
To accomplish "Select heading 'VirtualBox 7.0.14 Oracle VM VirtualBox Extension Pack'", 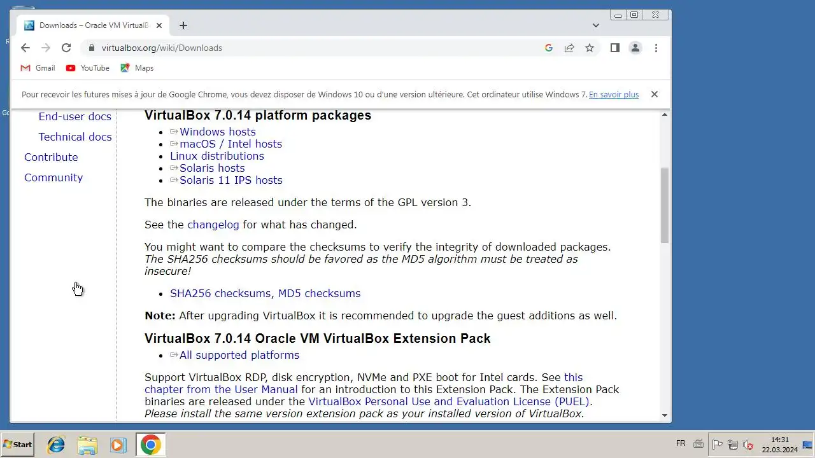I will coord(318,338).
